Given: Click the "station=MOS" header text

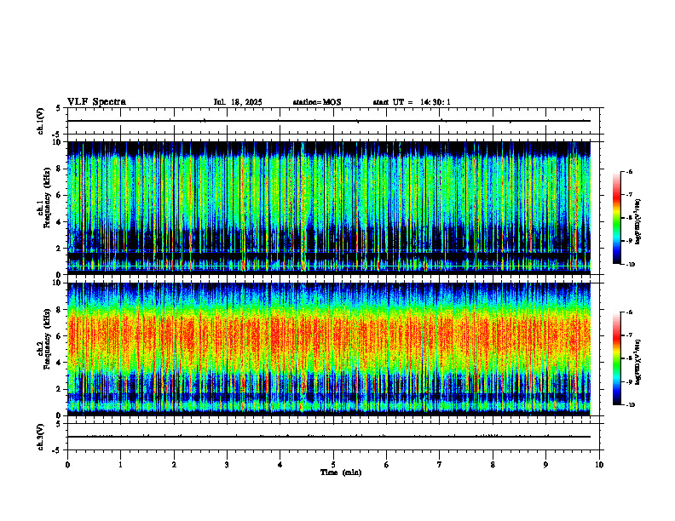Looking at the screenshot, I should 317,102.
